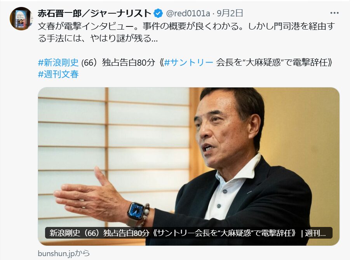Open the linked article preview image
Viewport: 359px width, 260px height.
(x=188, y=166)
